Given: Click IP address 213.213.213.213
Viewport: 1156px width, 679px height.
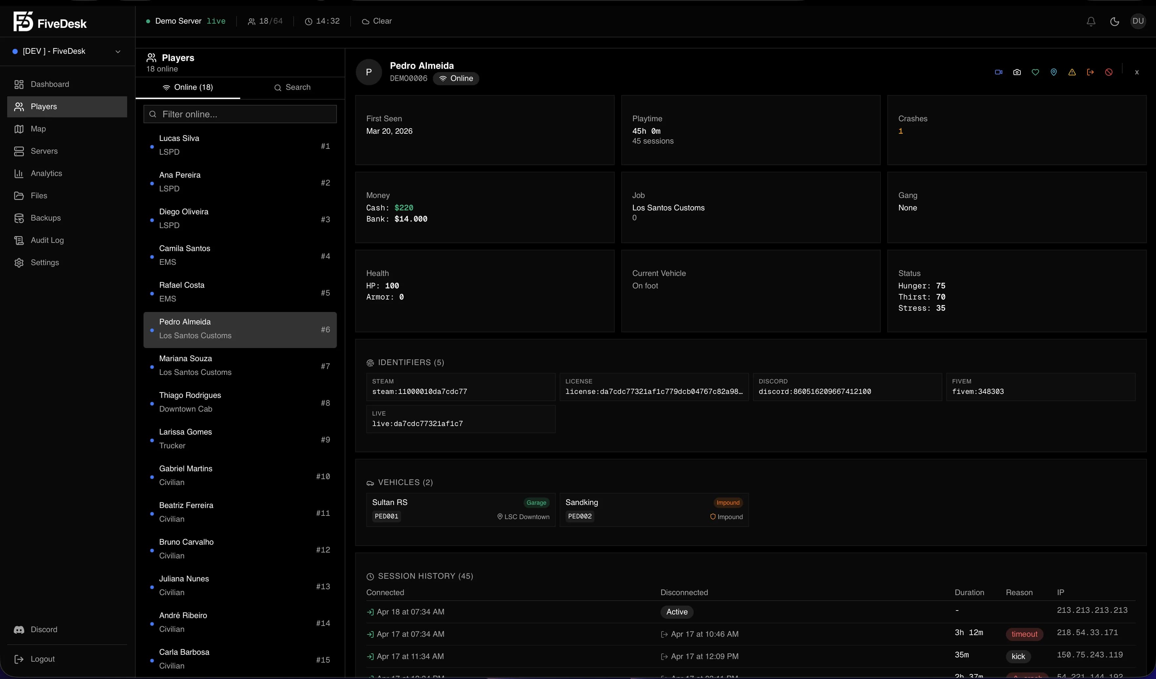Looking at the screenshot, I should [x=1092, y=611].
